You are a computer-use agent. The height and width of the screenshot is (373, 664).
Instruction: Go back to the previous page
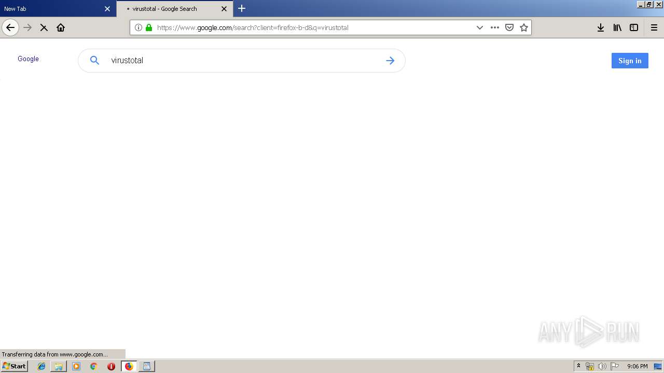click(x=10, y=27)
